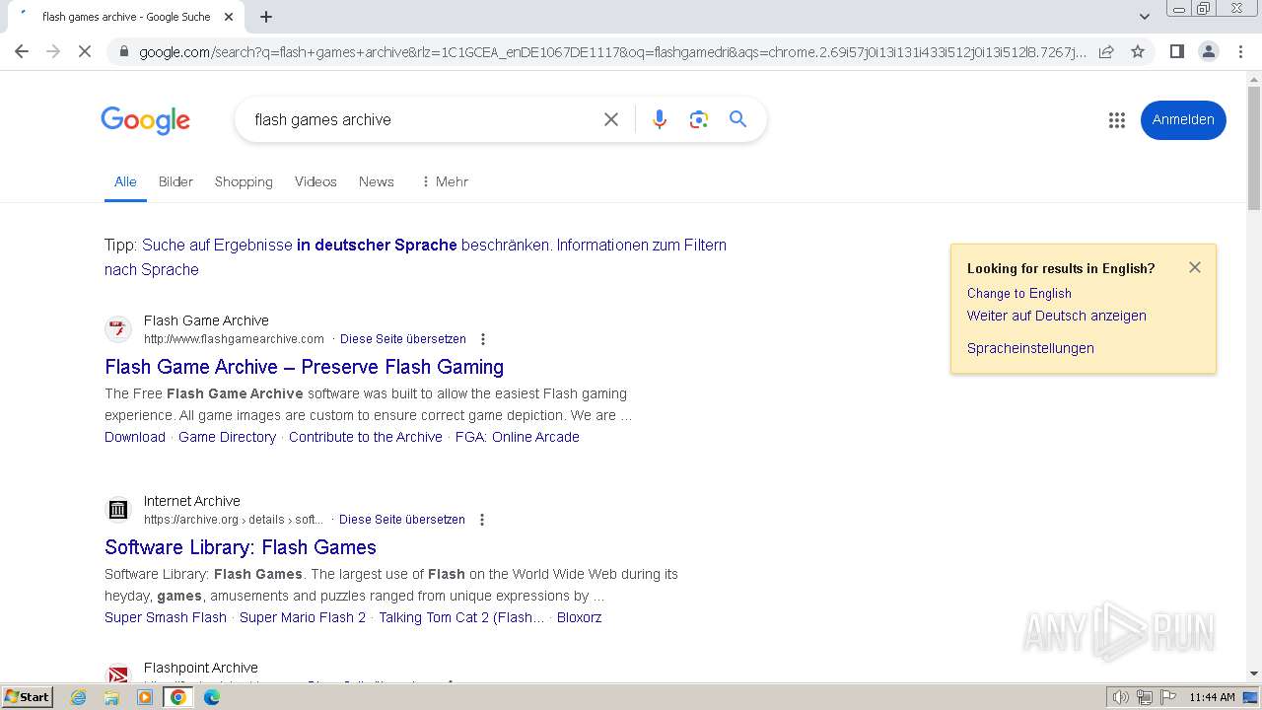Click into the search input field

pyautogui.click(x=422, y=119)
